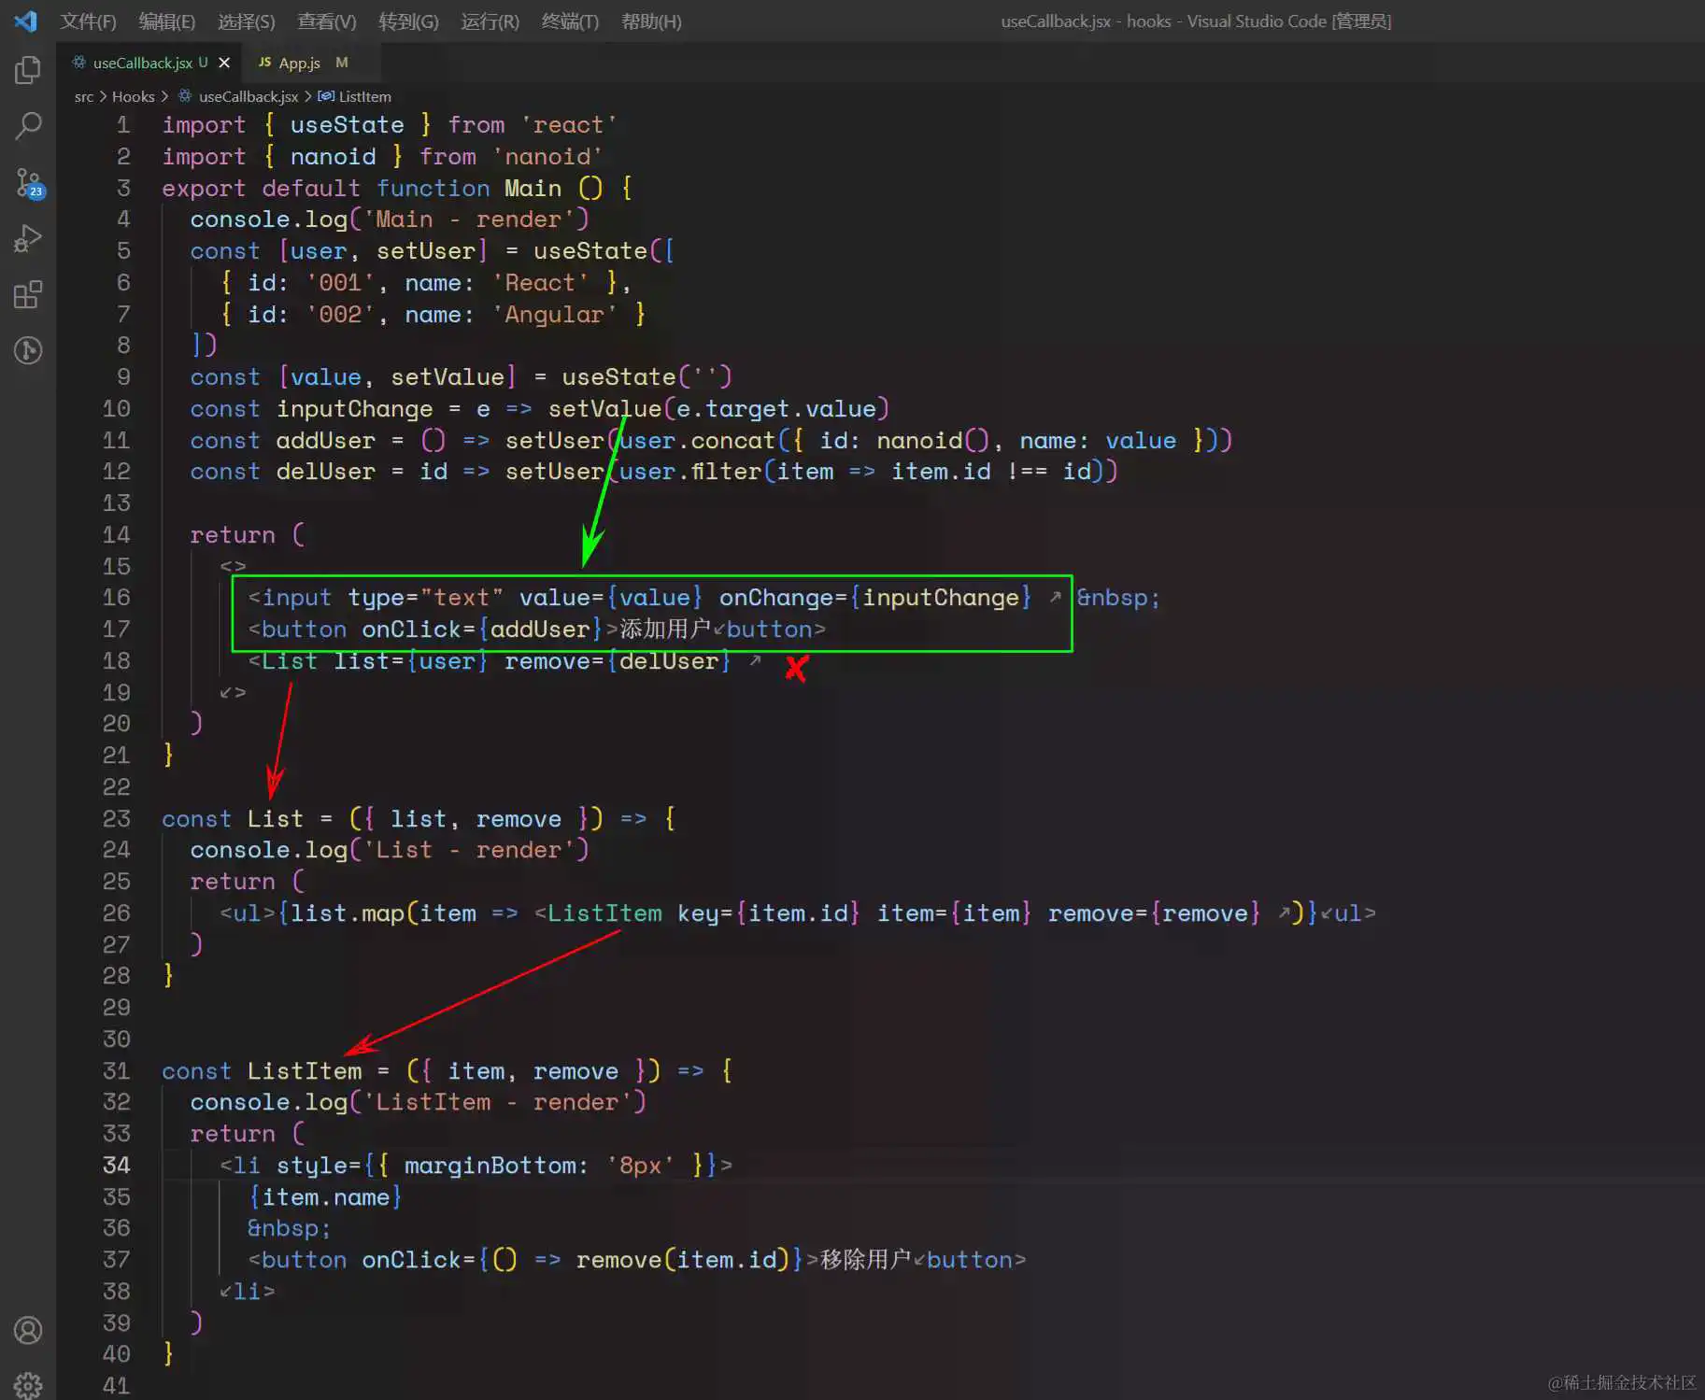Open the Search view in activity bar
The width and height of the screenshot is (1705, 1400).
[x=28, y=126]
